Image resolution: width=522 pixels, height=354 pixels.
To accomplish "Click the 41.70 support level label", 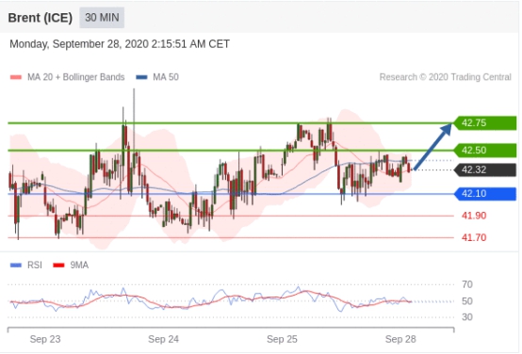I will coord(474,237).
